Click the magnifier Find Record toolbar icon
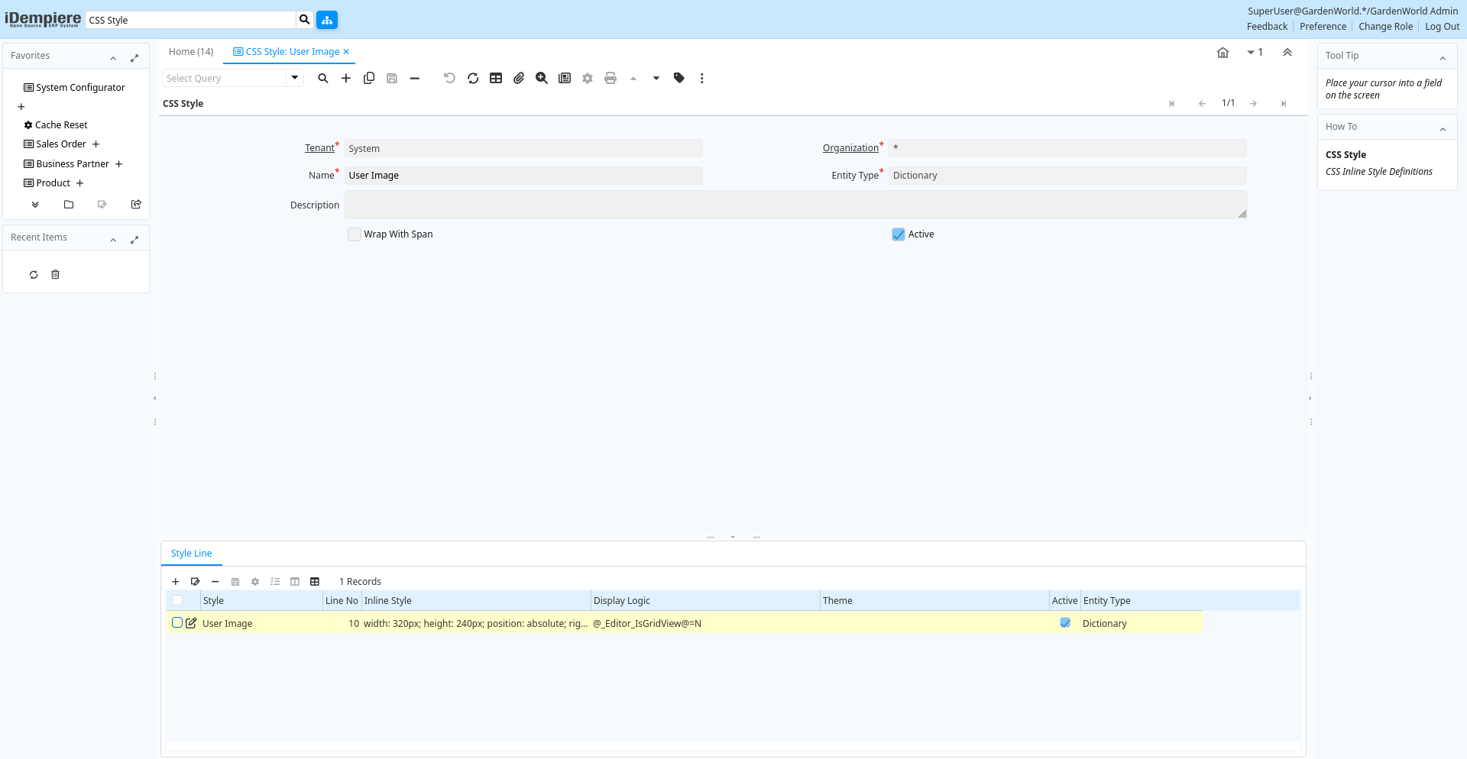The image size is (1467, 759). click(323, 78)
